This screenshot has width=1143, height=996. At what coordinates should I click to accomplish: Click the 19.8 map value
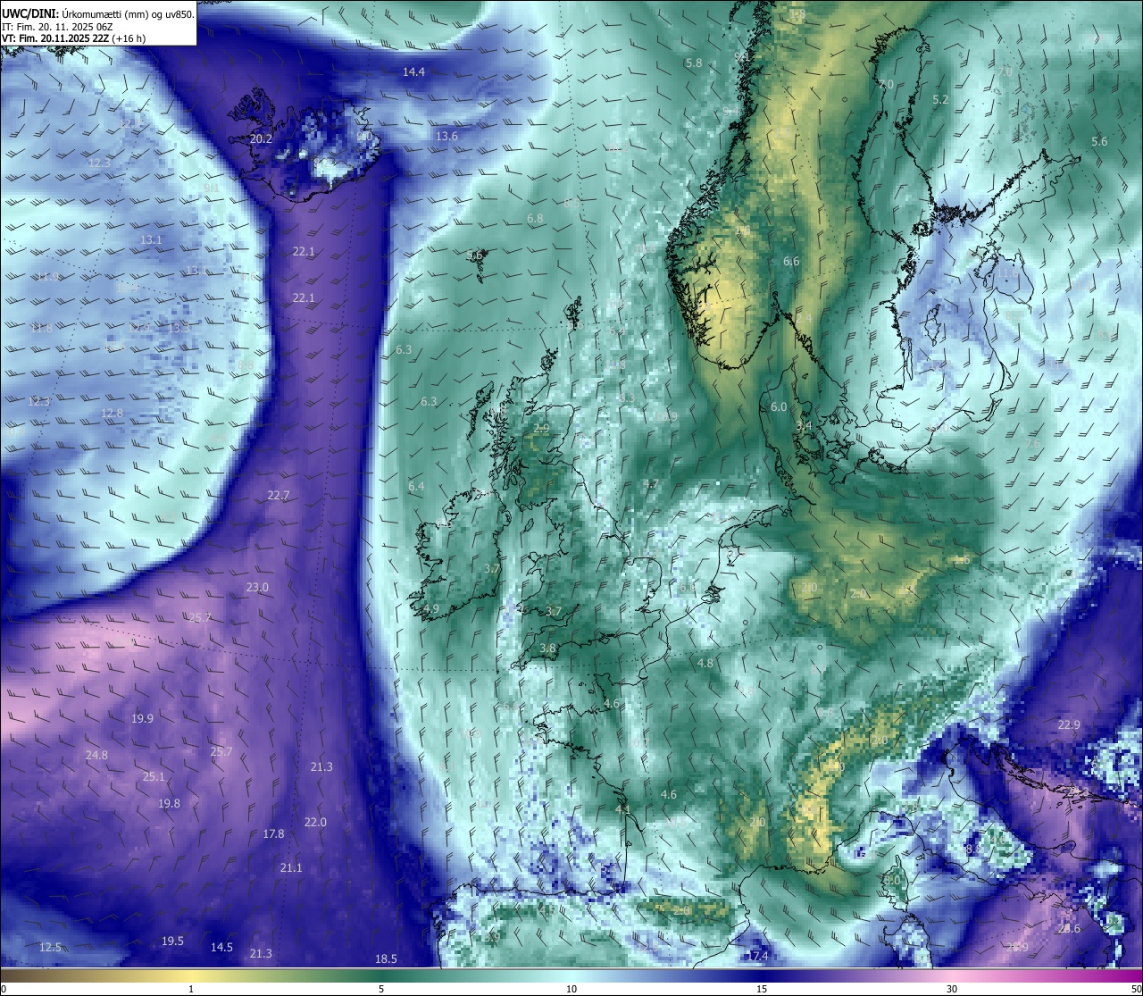pos(169,803)
